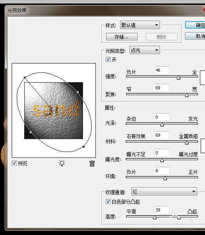This screenshot has width=205, height=235.
Task: Click the material color swatch beside 材料
Action: click(x=203, y=146)
